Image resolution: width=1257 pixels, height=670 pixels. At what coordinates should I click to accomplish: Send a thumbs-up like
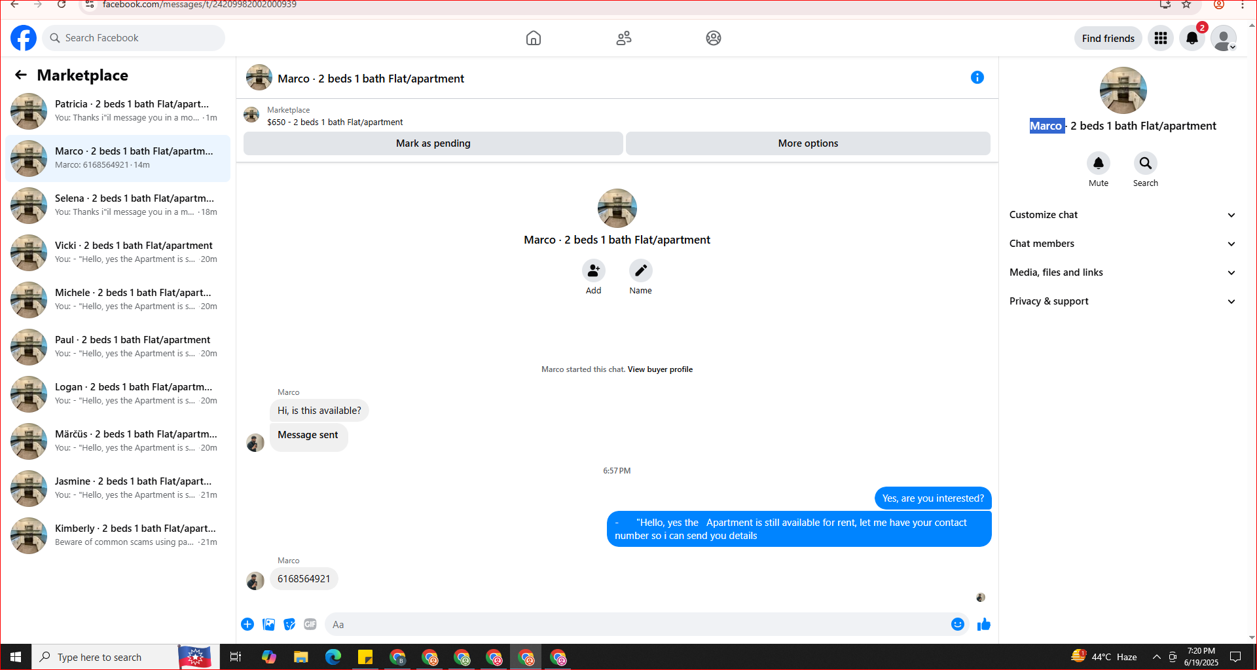point(984,624)
